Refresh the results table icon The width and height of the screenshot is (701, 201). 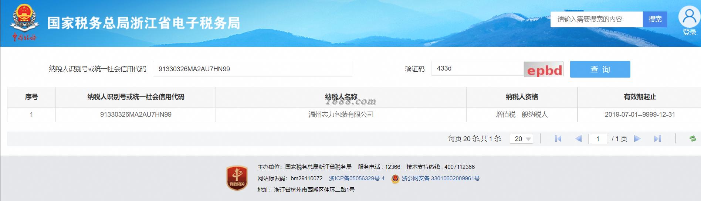(x=692, y=139)
